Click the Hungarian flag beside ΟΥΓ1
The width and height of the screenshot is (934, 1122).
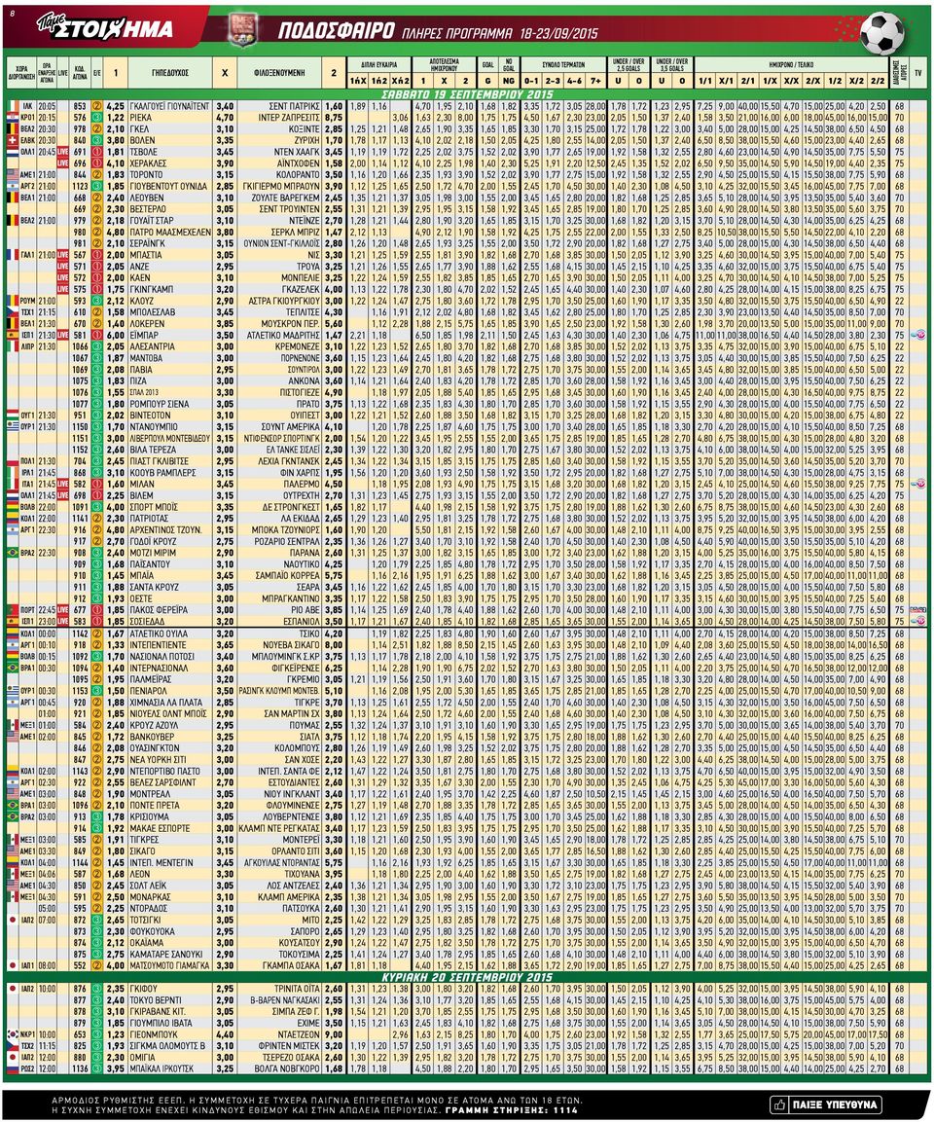12,415
